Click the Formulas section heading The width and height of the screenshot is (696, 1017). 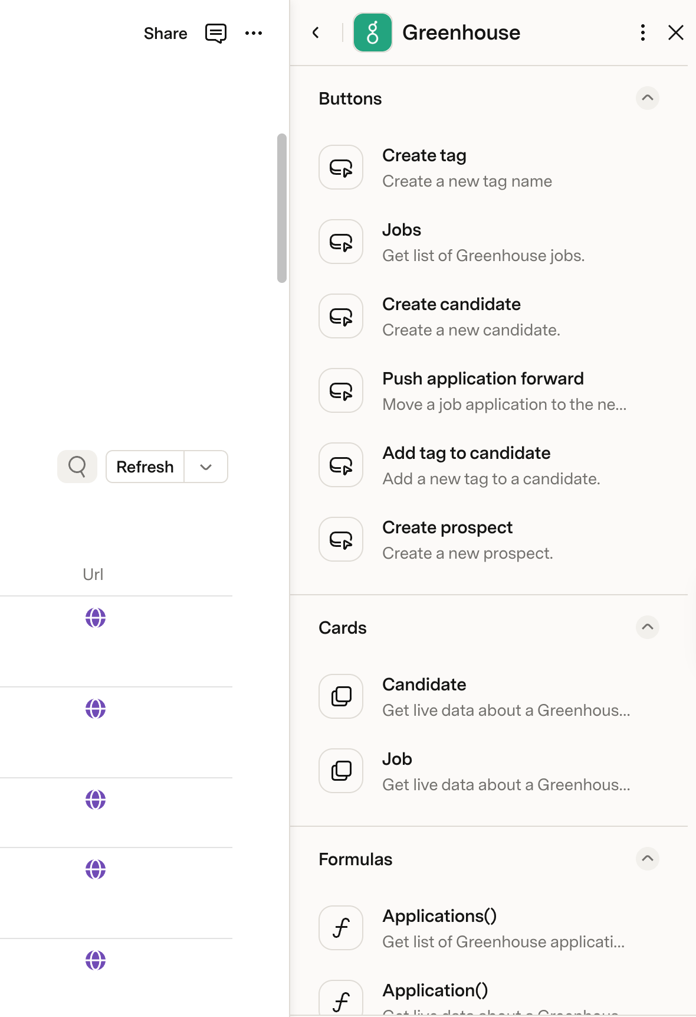(x=356, y=859)
